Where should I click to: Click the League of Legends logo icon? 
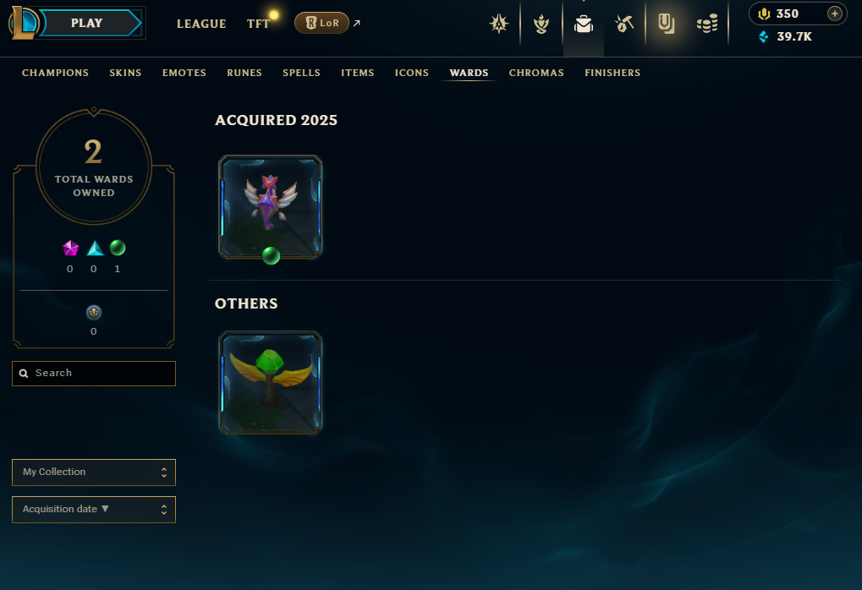[24, 23]
